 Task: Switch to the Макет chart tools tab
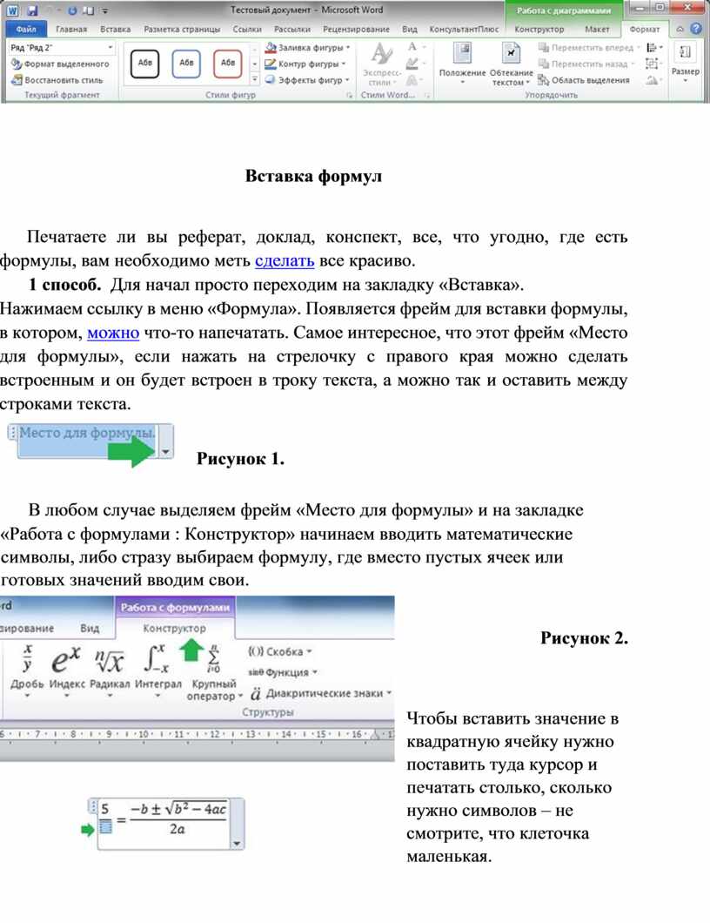(x=597, y=29)
